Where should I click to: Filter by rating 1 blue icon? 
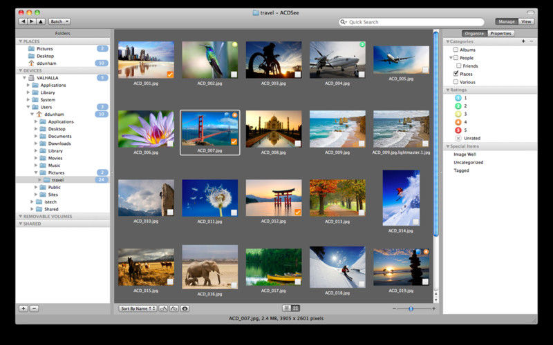[458, 98]
